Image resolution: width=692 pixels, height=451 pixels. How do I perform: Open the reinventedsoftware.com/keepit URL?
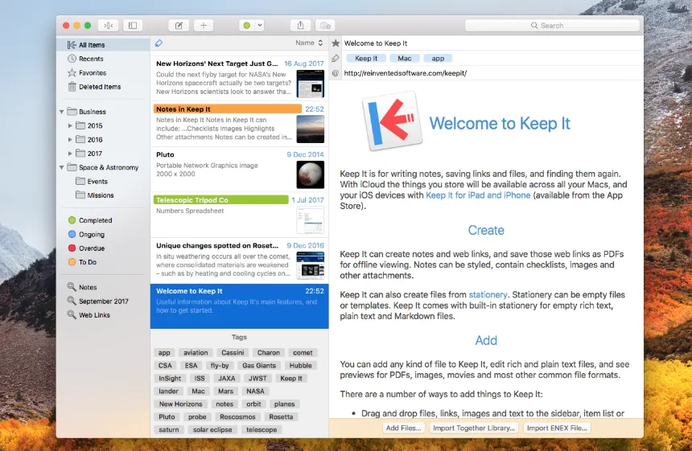(x=405, y=73)
